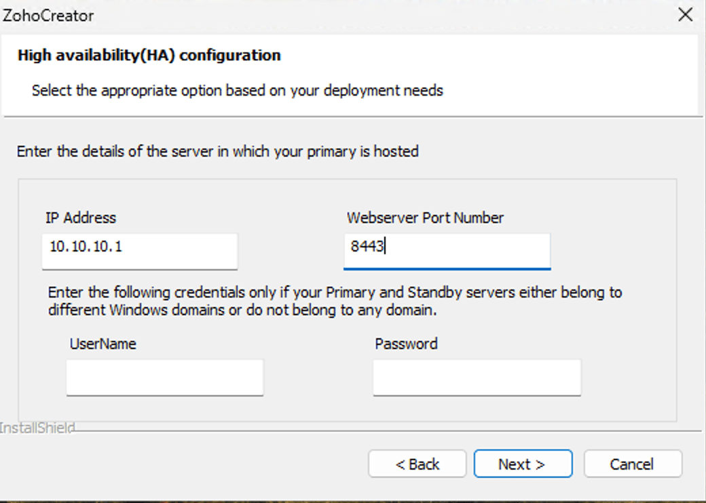Go back with the Back button

point(417,464)
